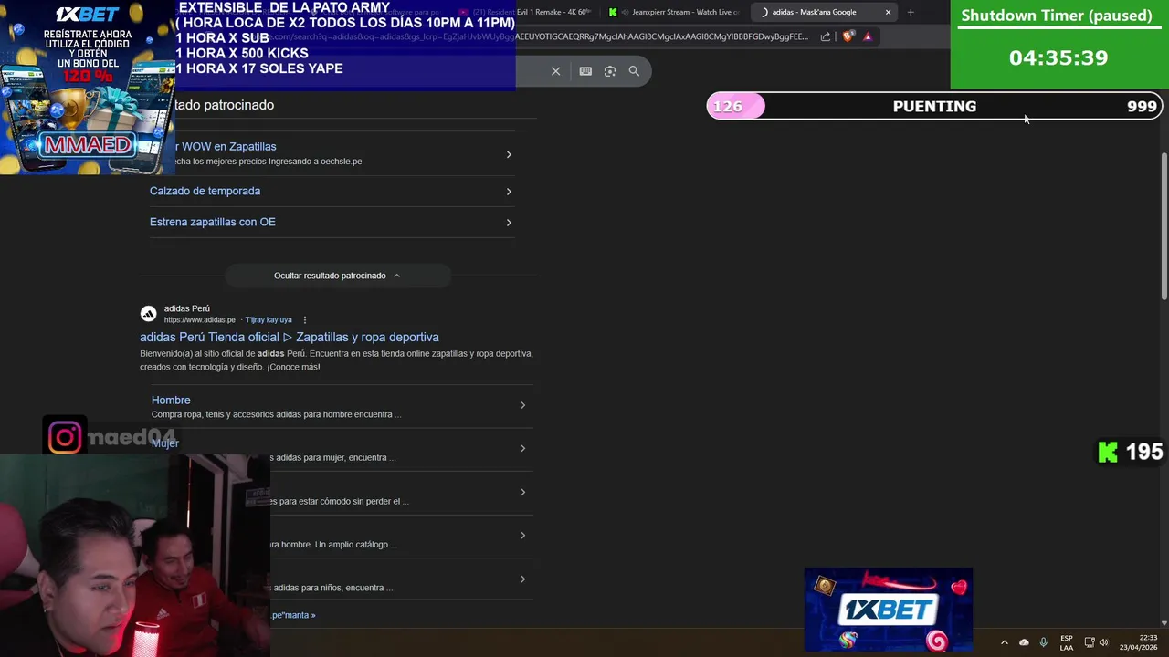Screen dimensions: 1169x657
Task: Close the adidas Google tab
Action: (888, 12)
